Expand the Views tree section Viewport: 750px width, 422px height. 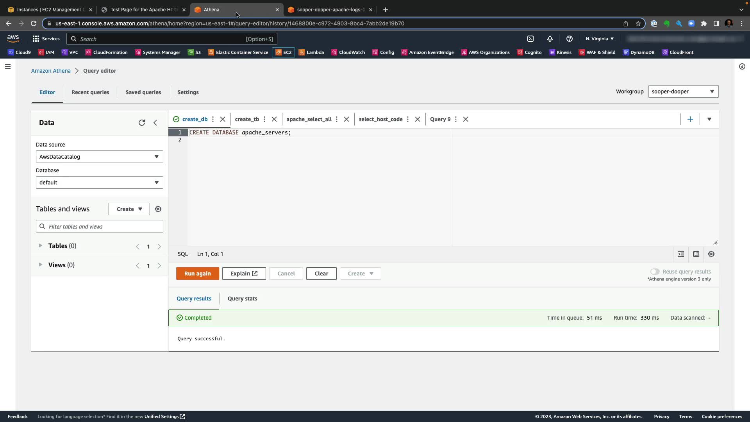pyautogui.click(x=40, y=265)
